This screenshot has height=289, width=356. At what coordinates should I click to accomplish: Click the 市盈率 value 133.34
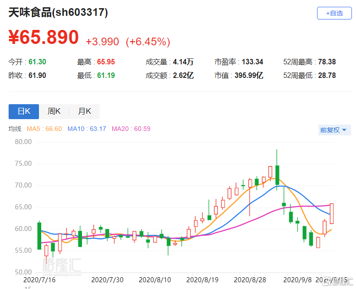pos(252,62)
